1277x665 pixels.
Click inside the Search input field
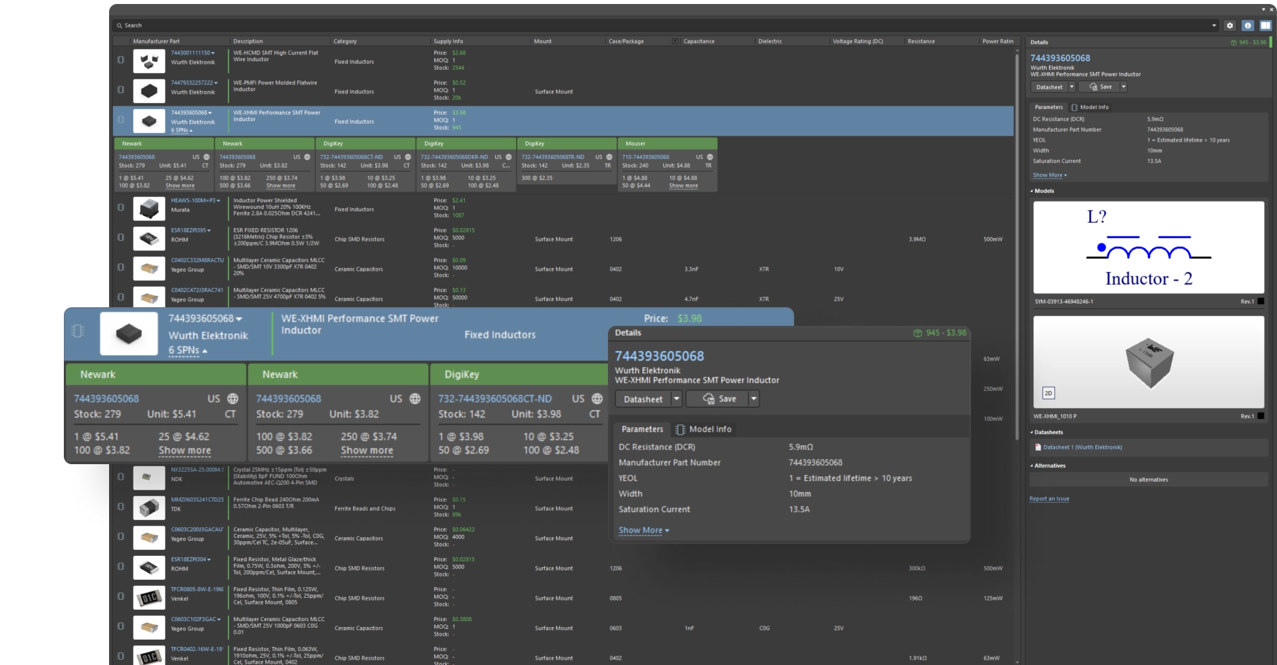click(665, 25)
